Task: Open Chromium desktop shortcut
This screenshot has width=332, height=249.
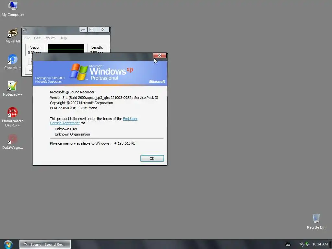Action: pyautogui.click(x=13, y=62)
